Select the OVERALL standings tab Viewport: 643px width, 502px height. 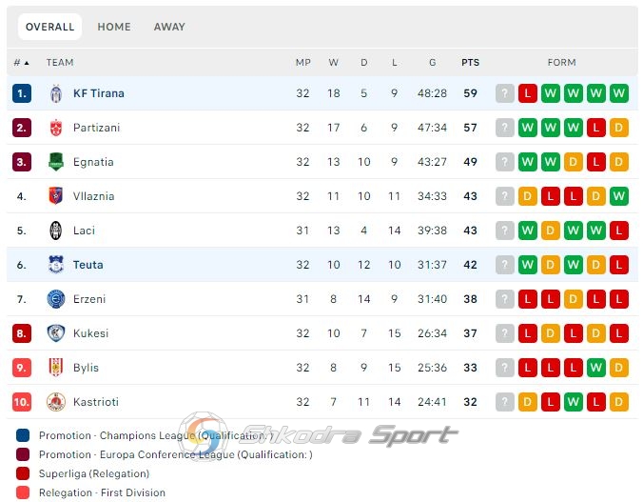50,27
